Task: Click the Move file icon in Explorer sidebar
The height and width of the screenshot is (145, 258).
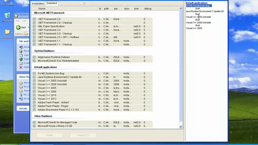Action: click(21, 51)
